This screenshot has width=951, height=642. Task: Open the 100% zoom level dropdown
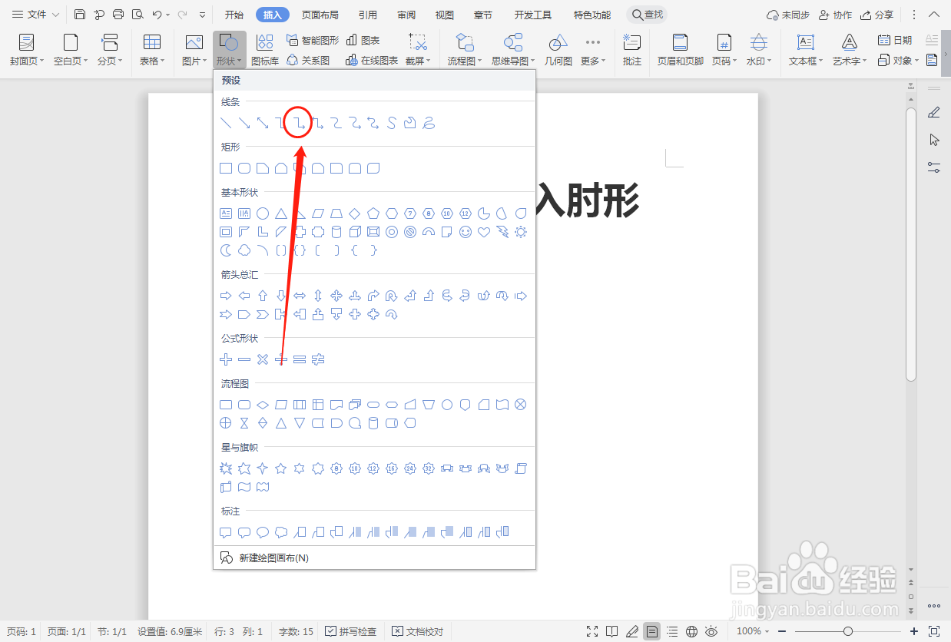(753, 631)
